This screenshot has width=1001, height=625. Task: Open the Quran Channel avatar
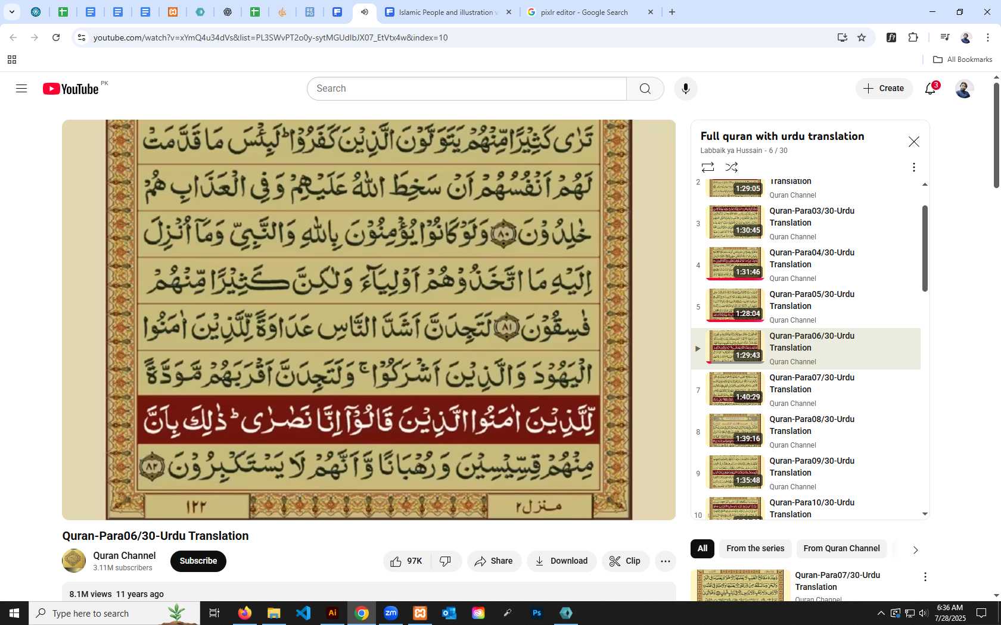tap(74, 561)
